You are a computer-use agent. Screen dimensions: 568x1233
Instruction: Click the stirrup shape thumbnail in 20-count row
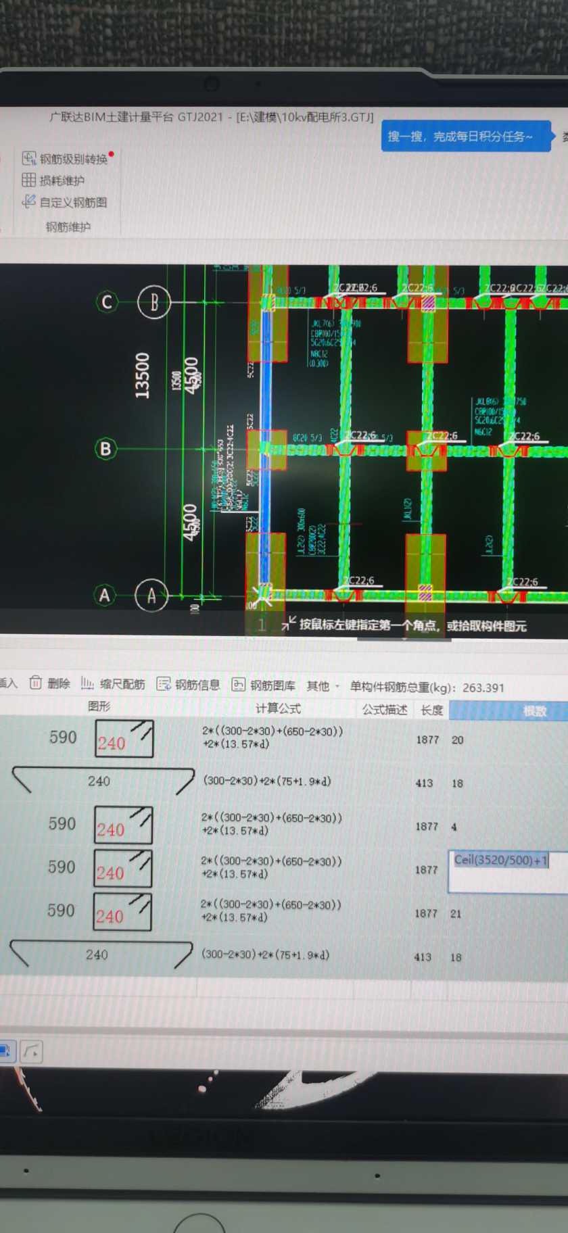click(124, 738)
